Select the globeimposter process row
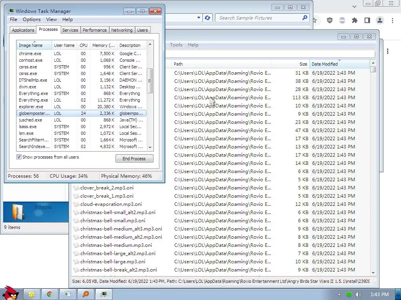401x300 pixels. 81,113
